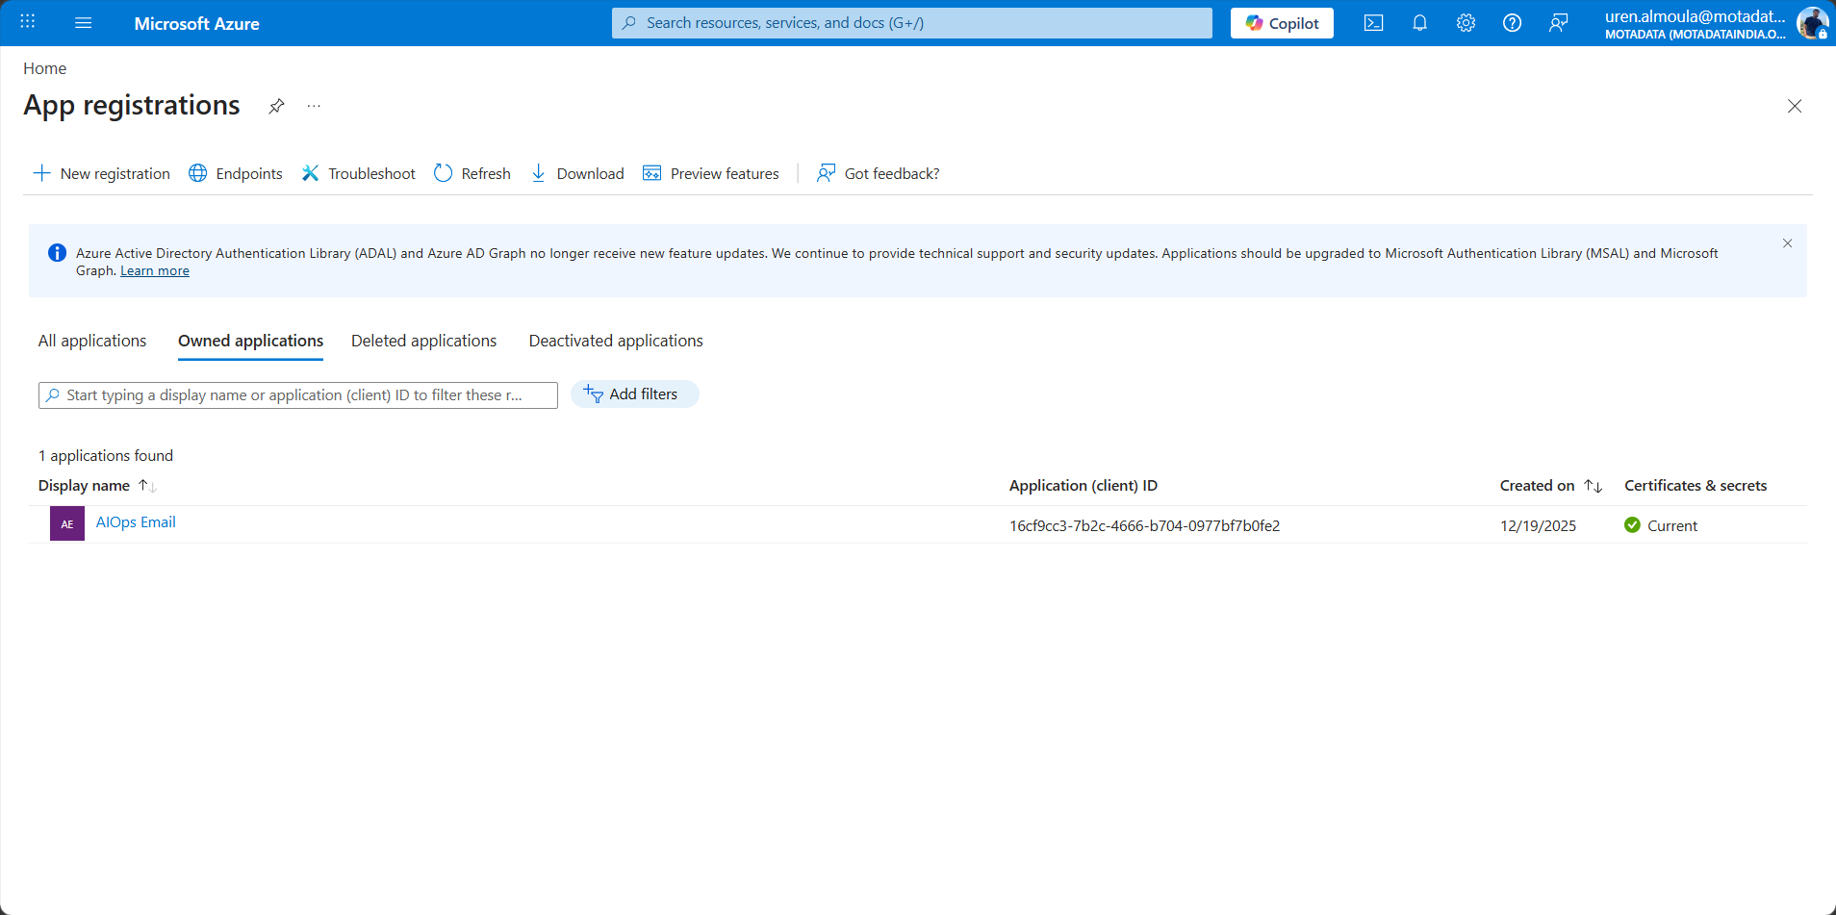1836x915 pixels.
Task: Switch to Deactivated applications tab
Action: [616, 341]
